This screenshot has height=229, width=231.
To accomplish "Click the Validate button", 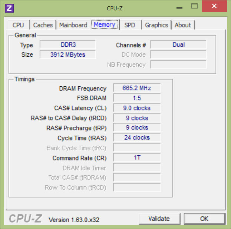I will tap(159, 219).
